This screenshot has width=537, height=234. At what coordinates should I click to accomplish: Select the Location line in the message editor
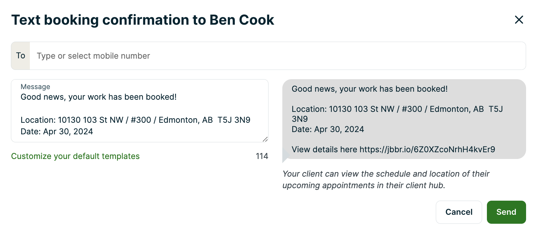point(135,120)
